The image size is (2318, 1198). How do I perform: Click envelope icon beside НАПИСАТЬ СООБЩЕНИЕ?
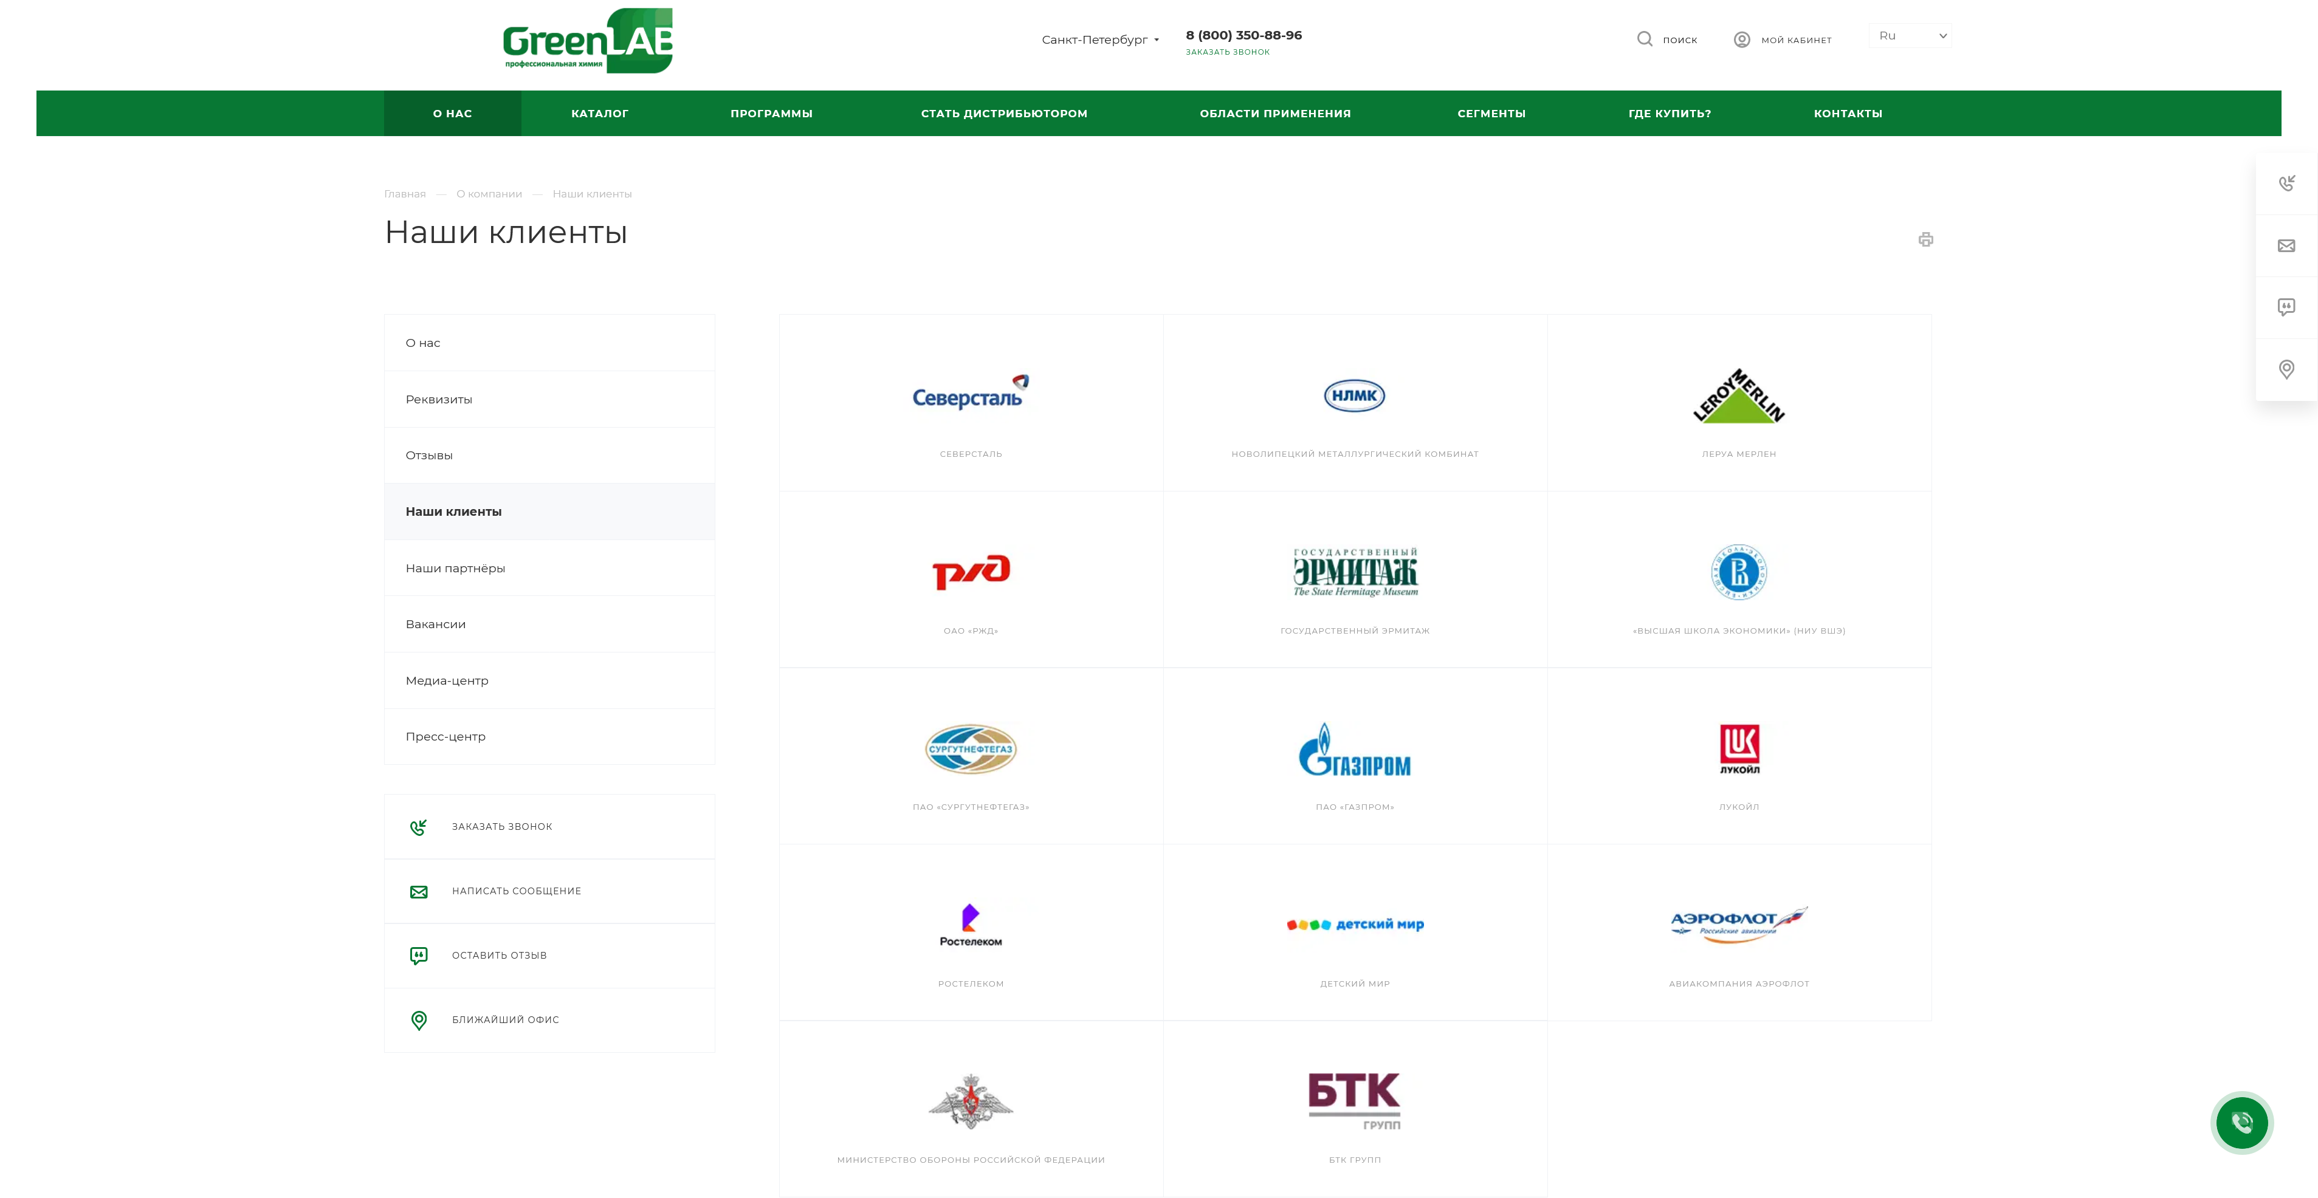pyautogui.click(x=418, y=891)
